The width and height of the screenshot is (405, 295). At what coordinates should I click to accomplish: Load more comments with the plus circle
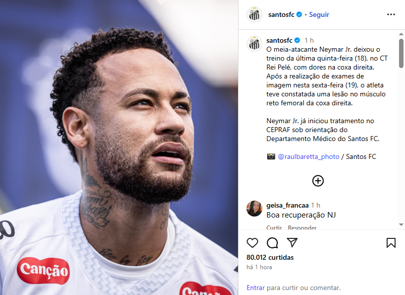coord(318,181)
